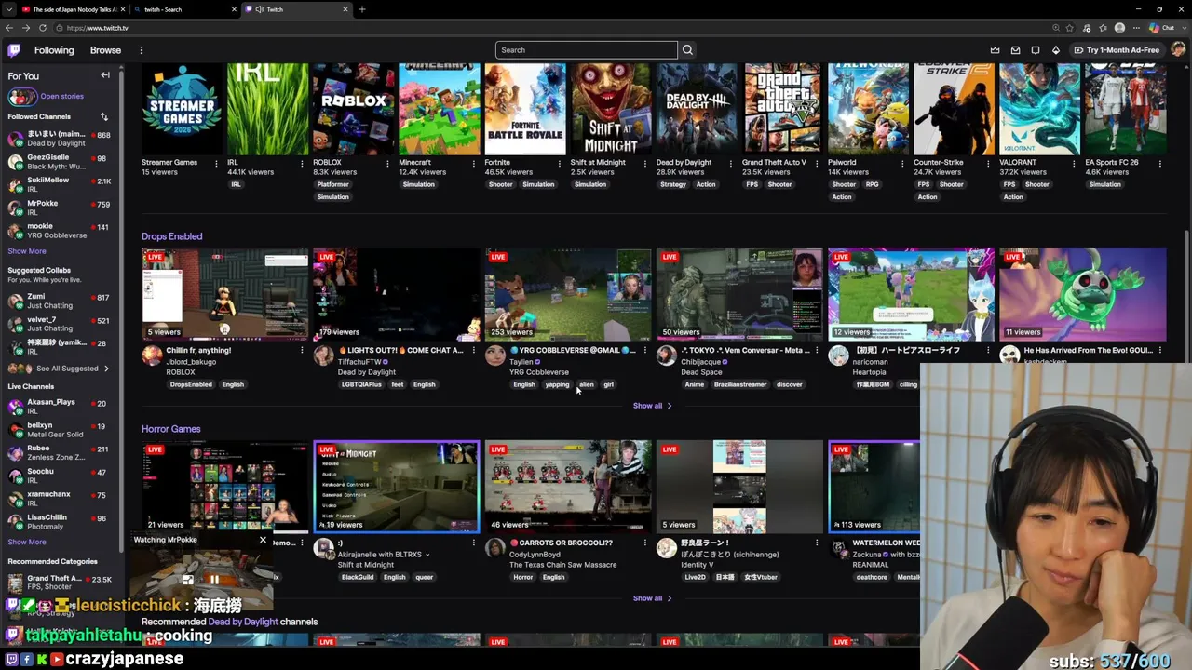Open a new browser tab
Image resolution: width=1192 pixels, height=670 pixels.
click(362, 9)
